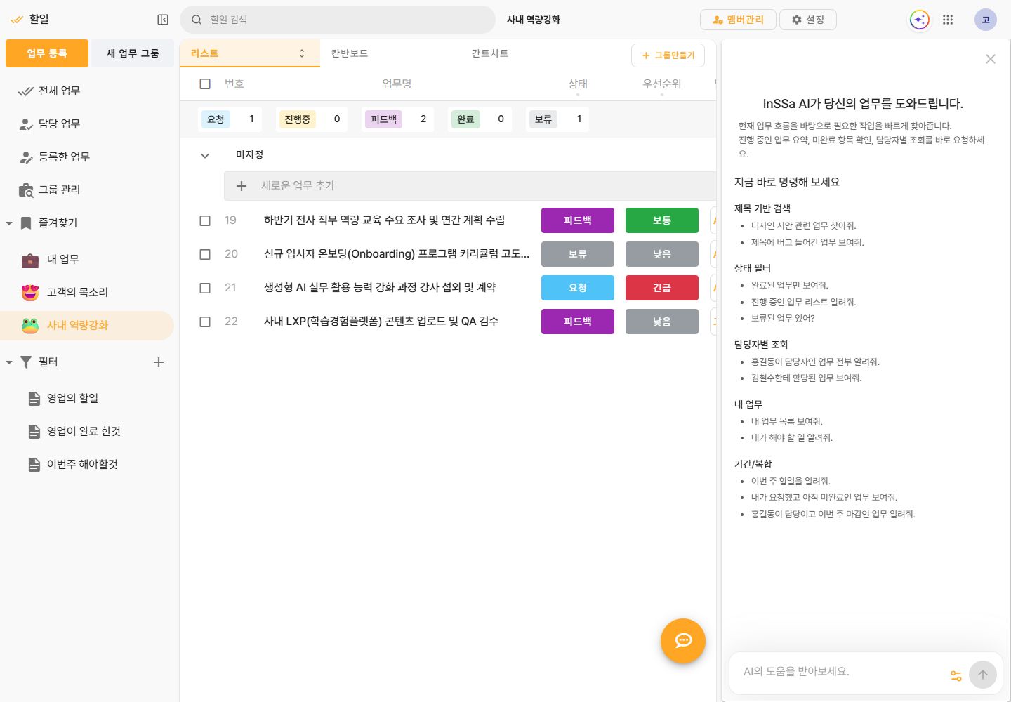Image resolution: width=1011 pixels, height=702 pixels.
Task: Open the 설정 button
Action: click(808, 20)
